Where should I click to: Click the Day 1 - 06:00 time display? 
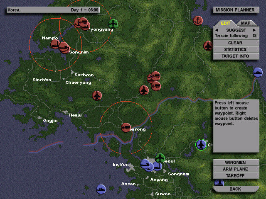[84, 10]
